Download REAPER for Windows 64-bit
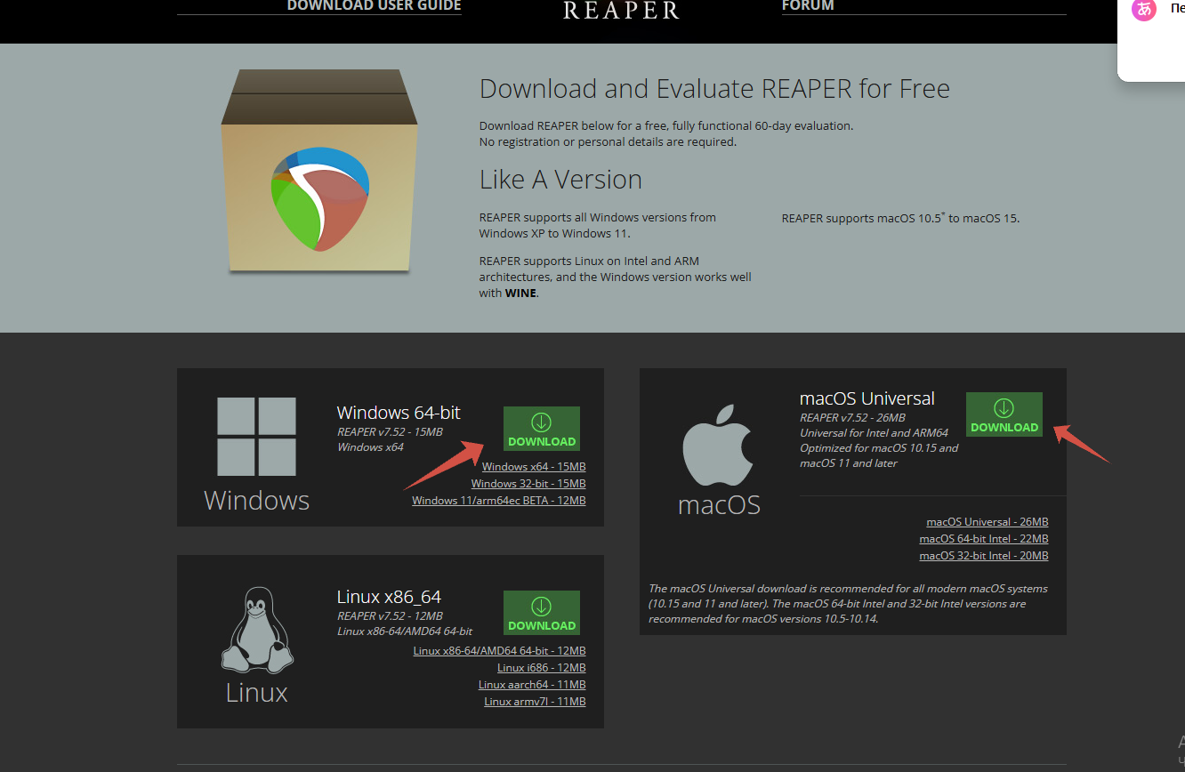Viewport: 1185px width, 772px height. (x=542, y=430)
